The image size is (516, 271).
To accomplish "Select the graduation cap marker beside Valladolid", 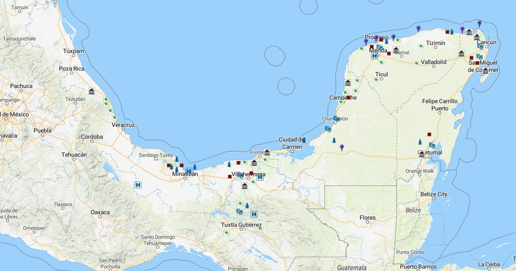I will (x=416, y=63).
